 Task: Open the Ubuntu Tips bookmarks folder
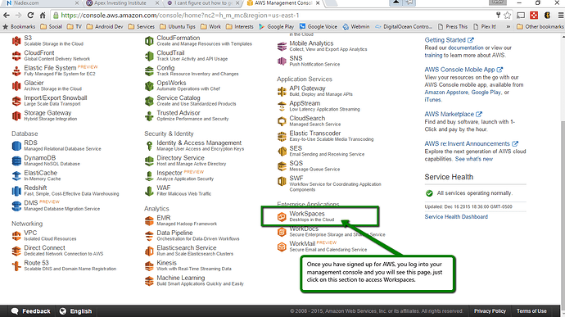[178, 27]
